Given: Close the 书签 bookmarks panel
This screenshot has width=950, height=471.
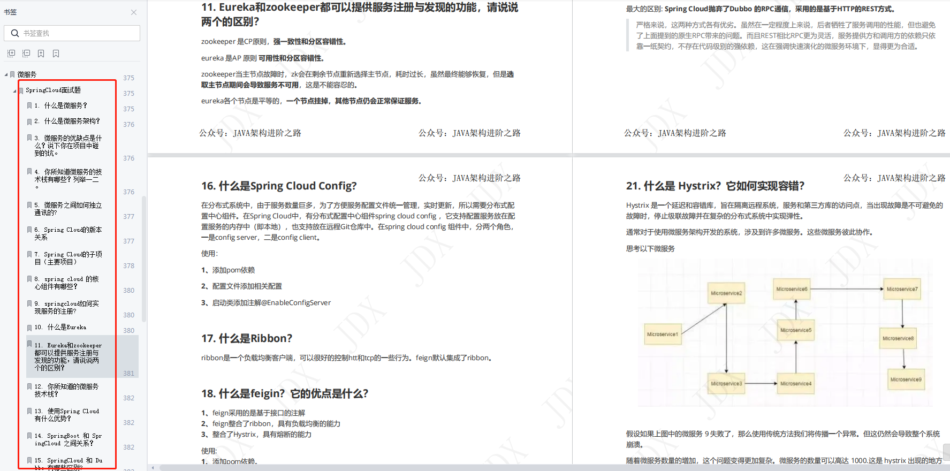Looking at the screenshot, I should tap(134, 12).
